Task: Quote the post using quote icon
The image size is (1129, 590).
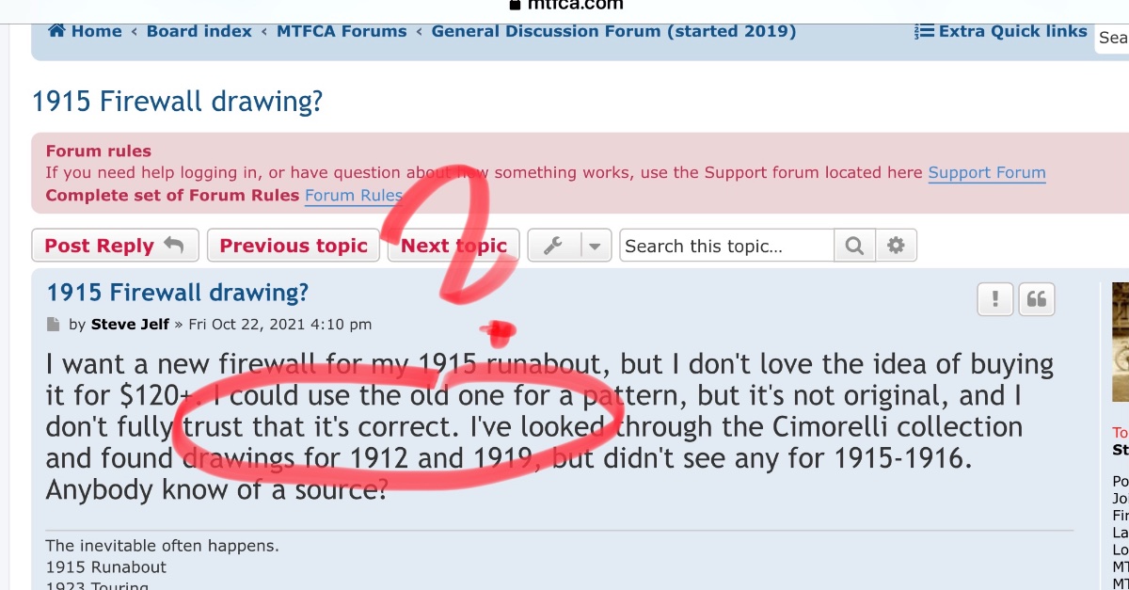Action: click(1037, 299)
